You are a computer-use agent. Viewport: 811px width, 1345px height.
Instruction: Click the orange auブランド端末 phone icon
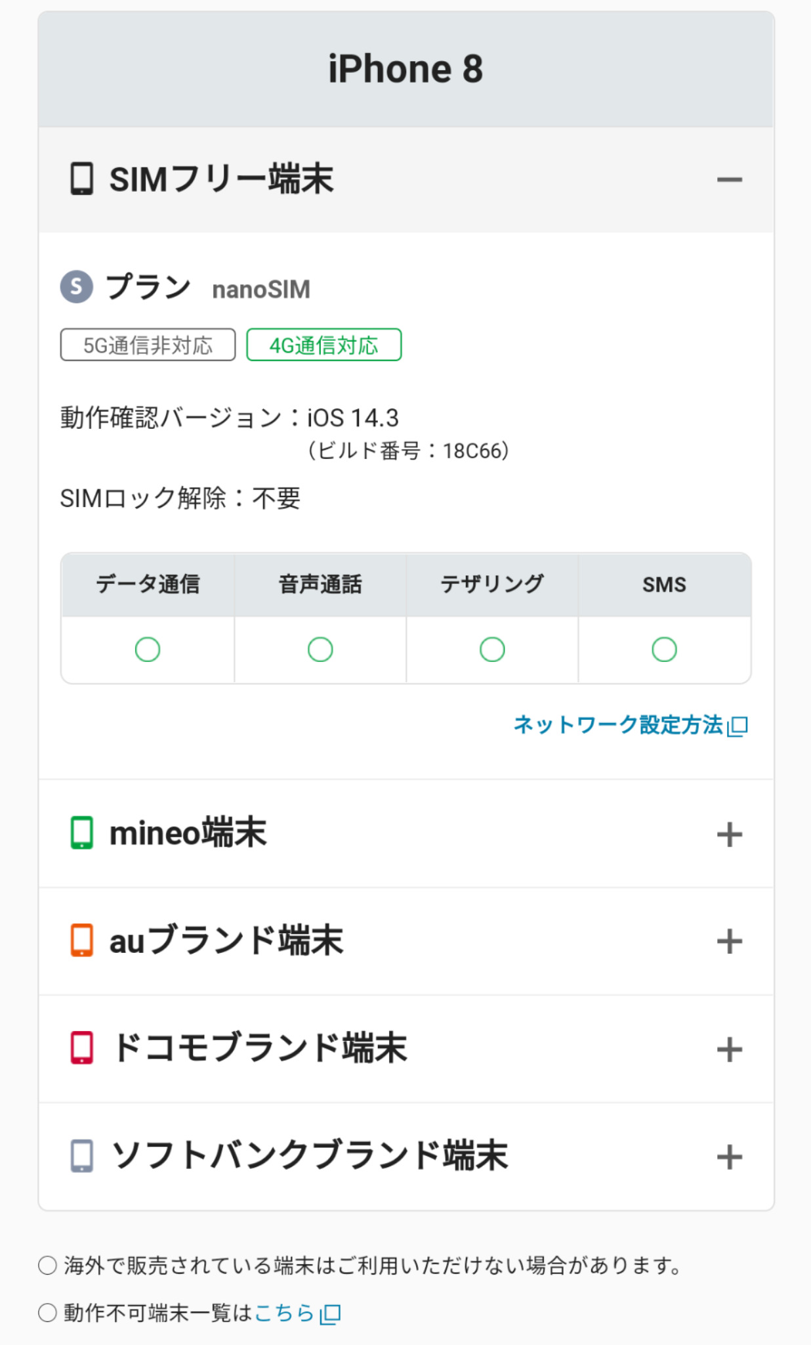pos(82,940)
